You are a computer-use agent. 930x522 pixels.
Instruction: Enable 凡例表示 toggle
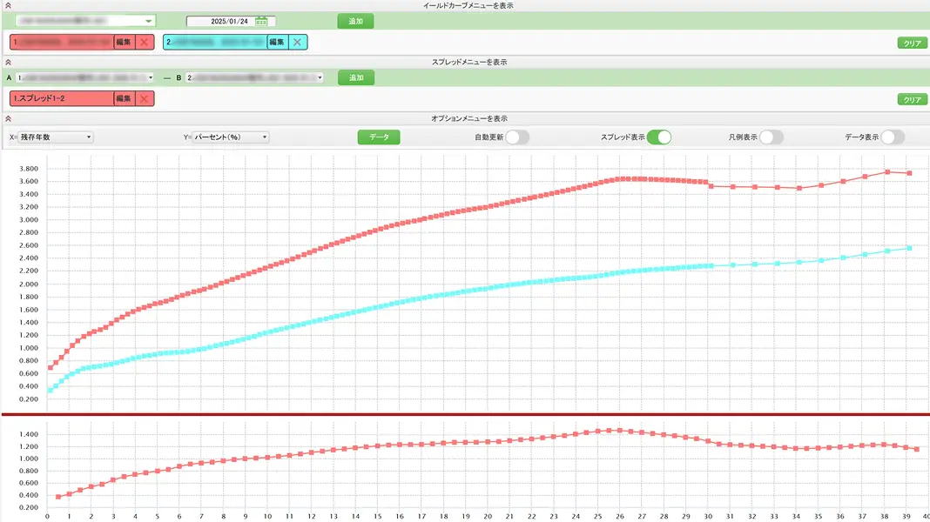click(x=771, y=137)
